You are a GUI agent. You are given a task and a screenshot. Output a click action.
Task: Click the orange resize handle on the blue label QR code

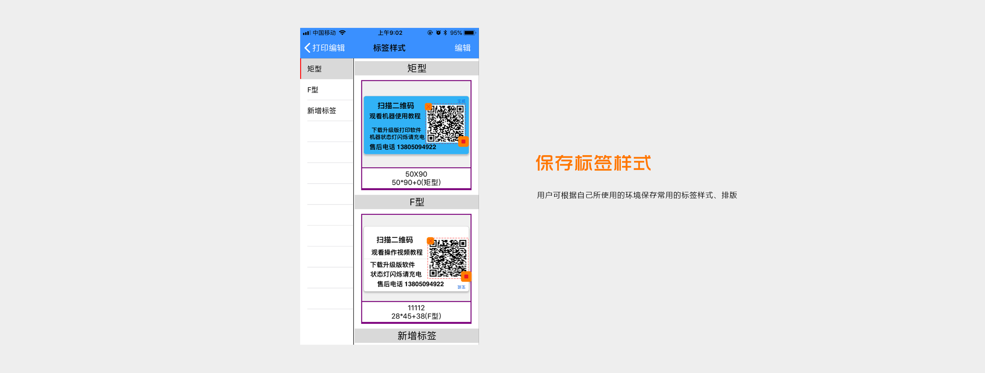click(x=463, y=142)
